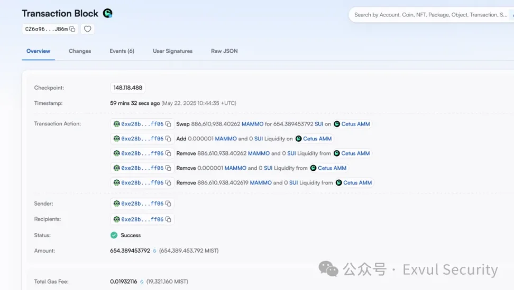
Task: Open MAMMO link in the Add liquidity row
Action: (x=226, y=139)
